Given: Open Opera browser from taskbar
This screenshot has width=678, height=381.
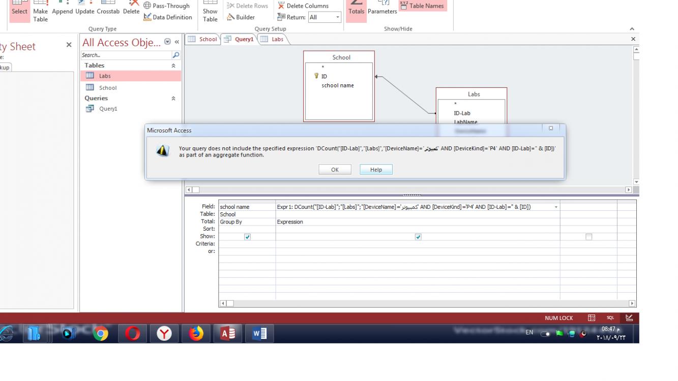Looking at the screenshot, I should [x=132, y=334].
